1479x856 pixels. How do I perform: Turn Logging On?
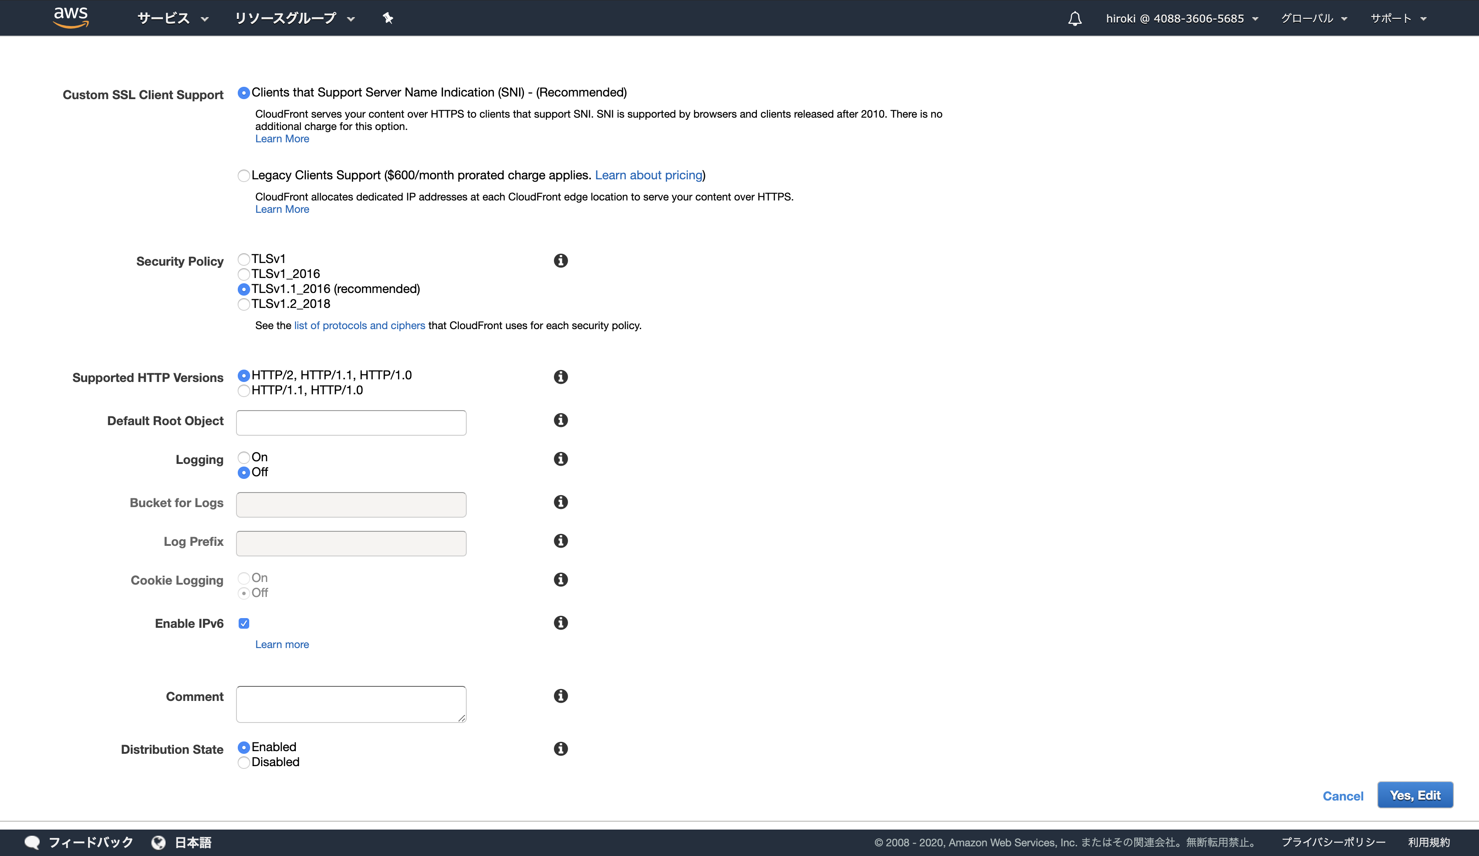click(x=243, y=457)
